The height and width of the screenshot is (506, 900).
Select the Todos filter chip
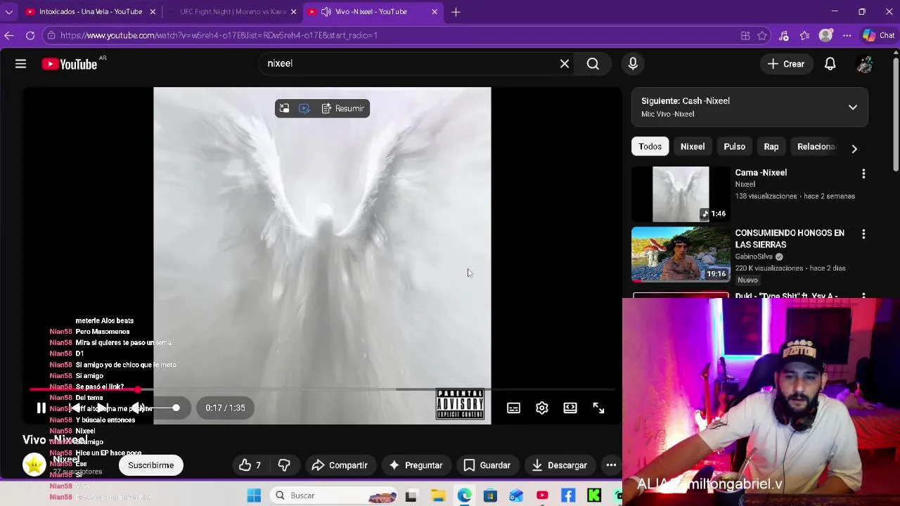pyautogui.click(x=650, y=147)
